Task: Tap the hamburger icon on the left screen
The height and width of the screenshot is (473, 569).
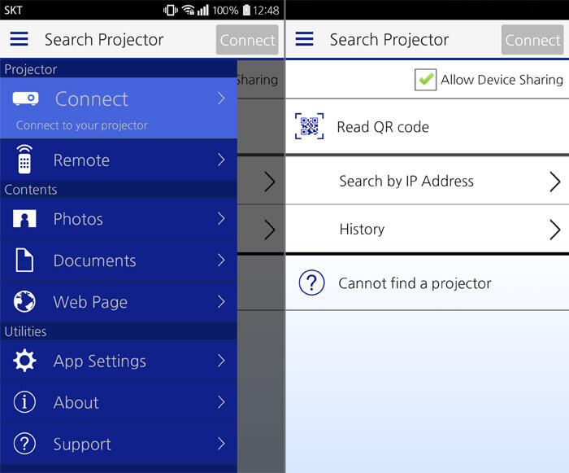Action: pos(19,39)
